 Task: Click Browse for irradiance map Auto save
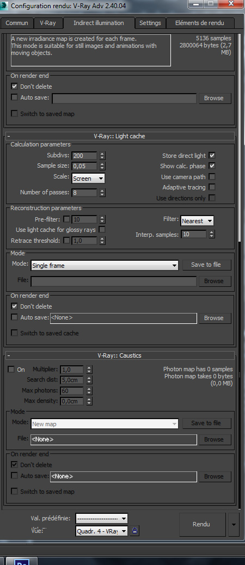coord(214,98)
